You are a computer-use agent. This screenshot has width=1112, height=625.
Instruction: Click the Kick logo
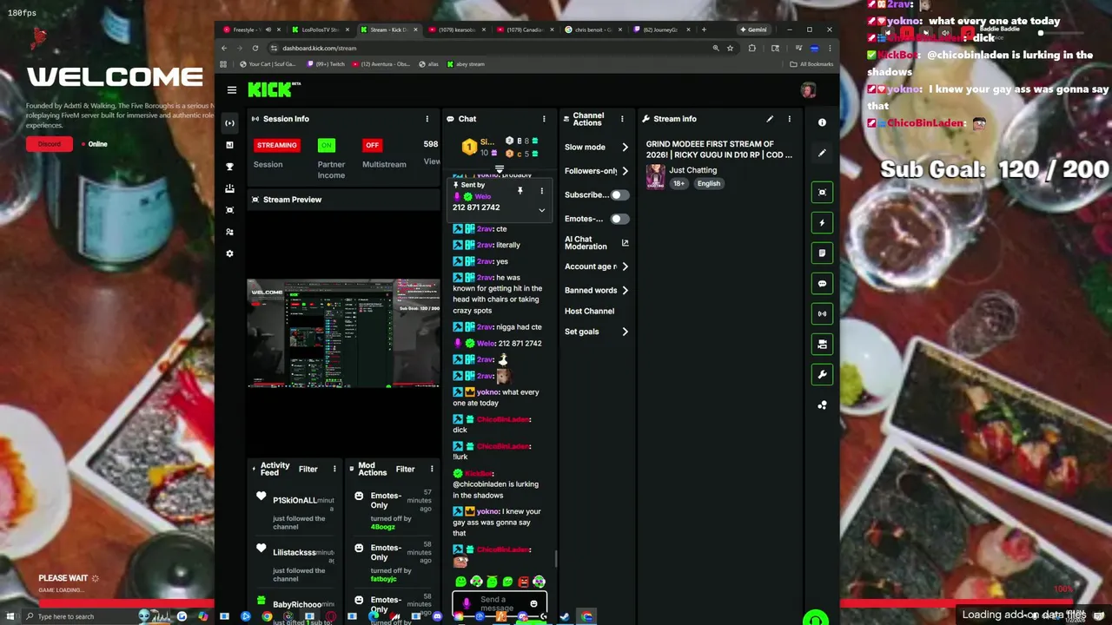click(x=269, y=89)
